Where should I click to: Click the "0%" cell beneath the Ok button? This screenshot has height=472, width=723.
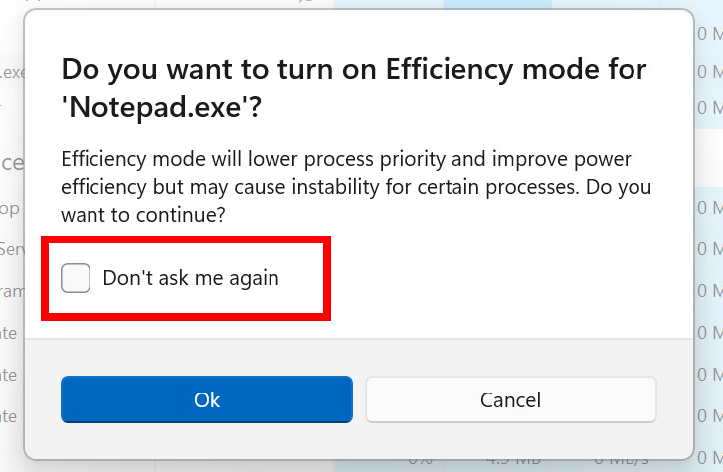tap(420, 464)
